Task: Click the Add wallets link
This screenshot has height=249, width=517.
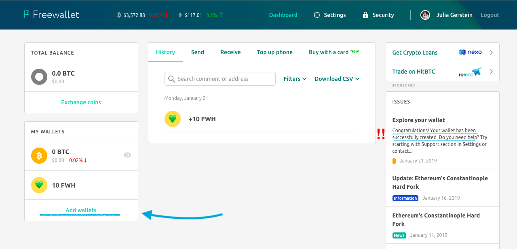Action: pyautogui.click(x=81, y=210)
